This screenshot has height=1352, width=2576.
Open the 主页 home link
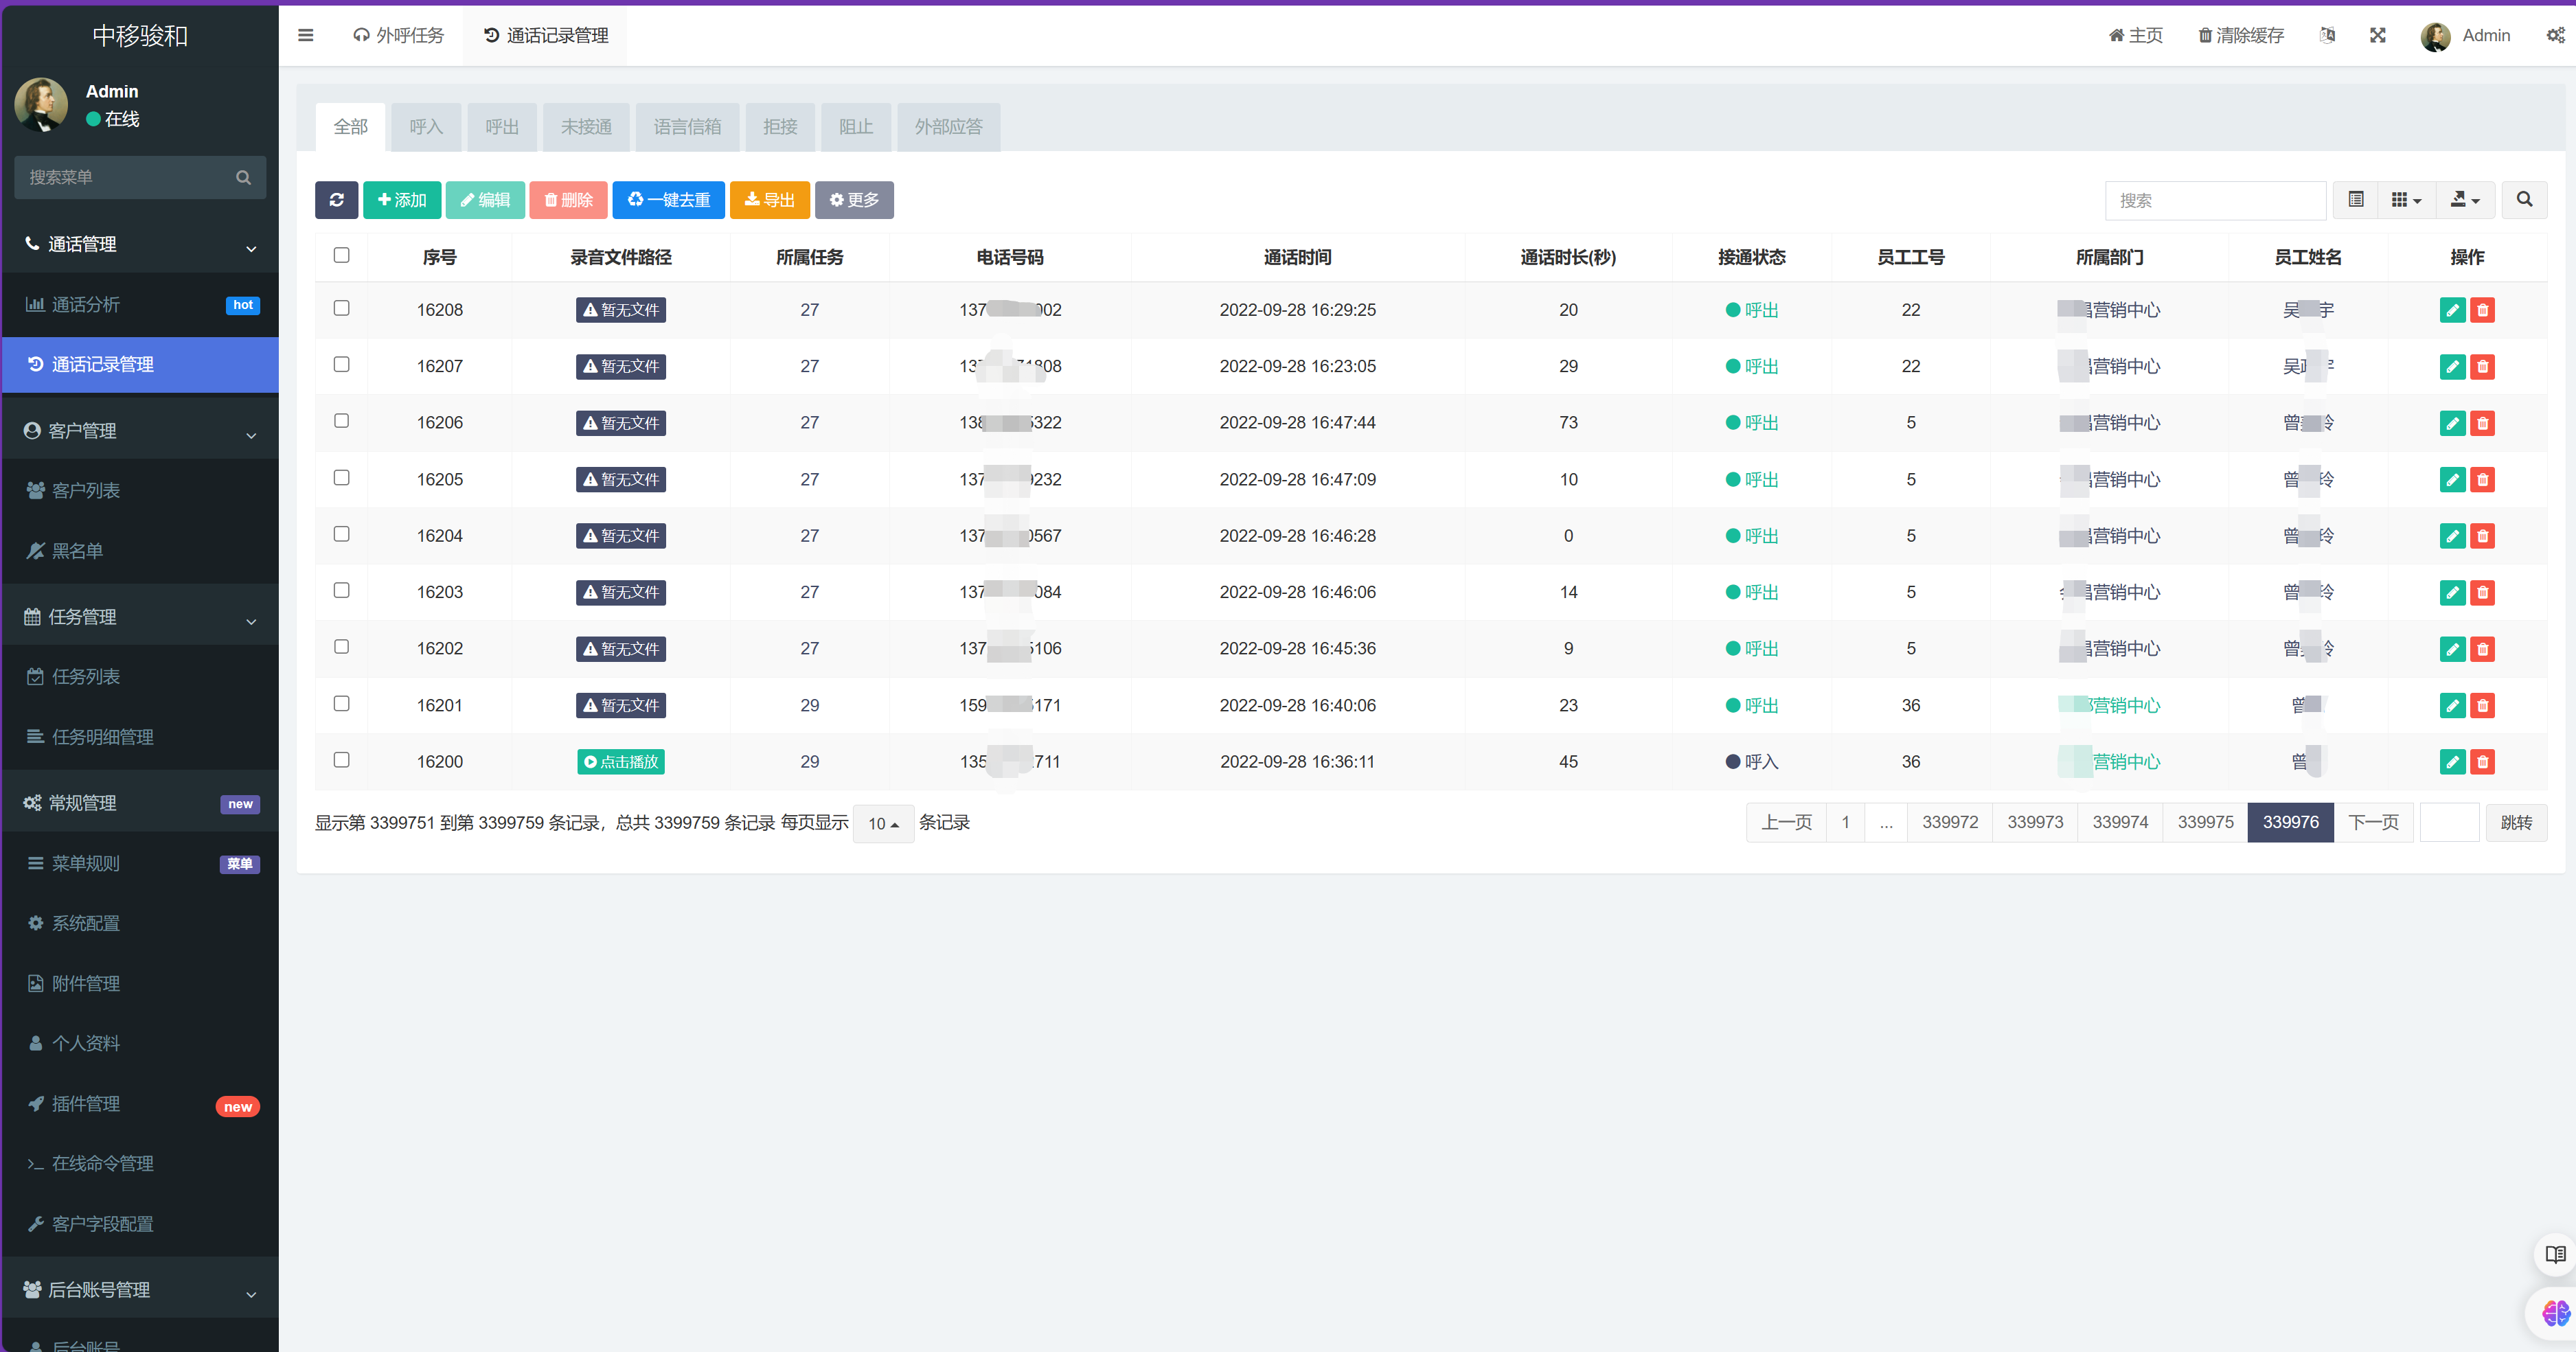2135,35
